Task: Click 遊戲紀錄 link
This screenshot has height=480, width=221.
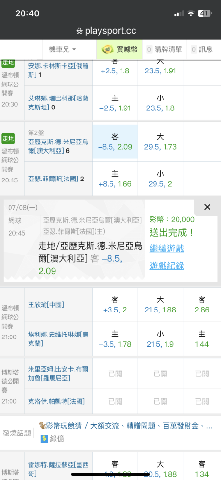Action: [x=166, y=266]
